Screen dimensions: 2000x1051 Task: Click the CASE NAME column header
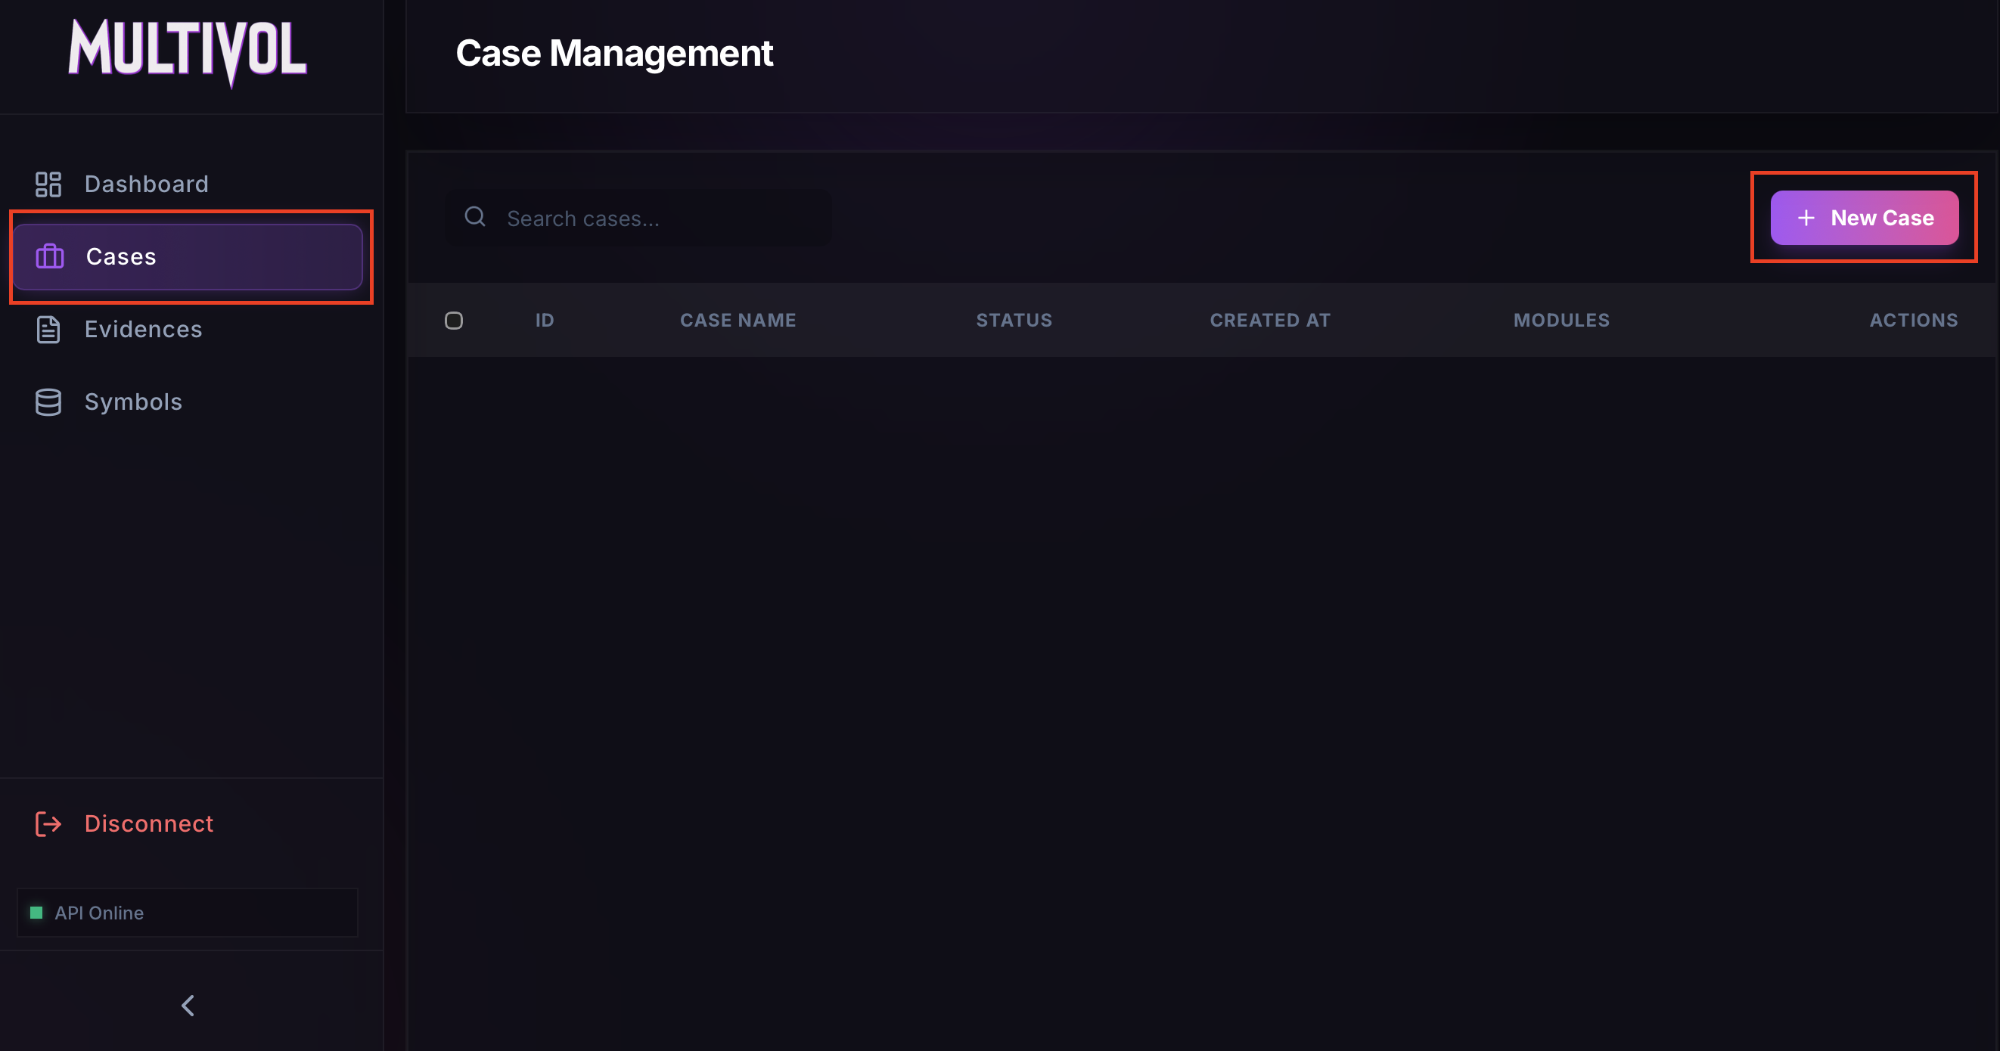[738, 320]
